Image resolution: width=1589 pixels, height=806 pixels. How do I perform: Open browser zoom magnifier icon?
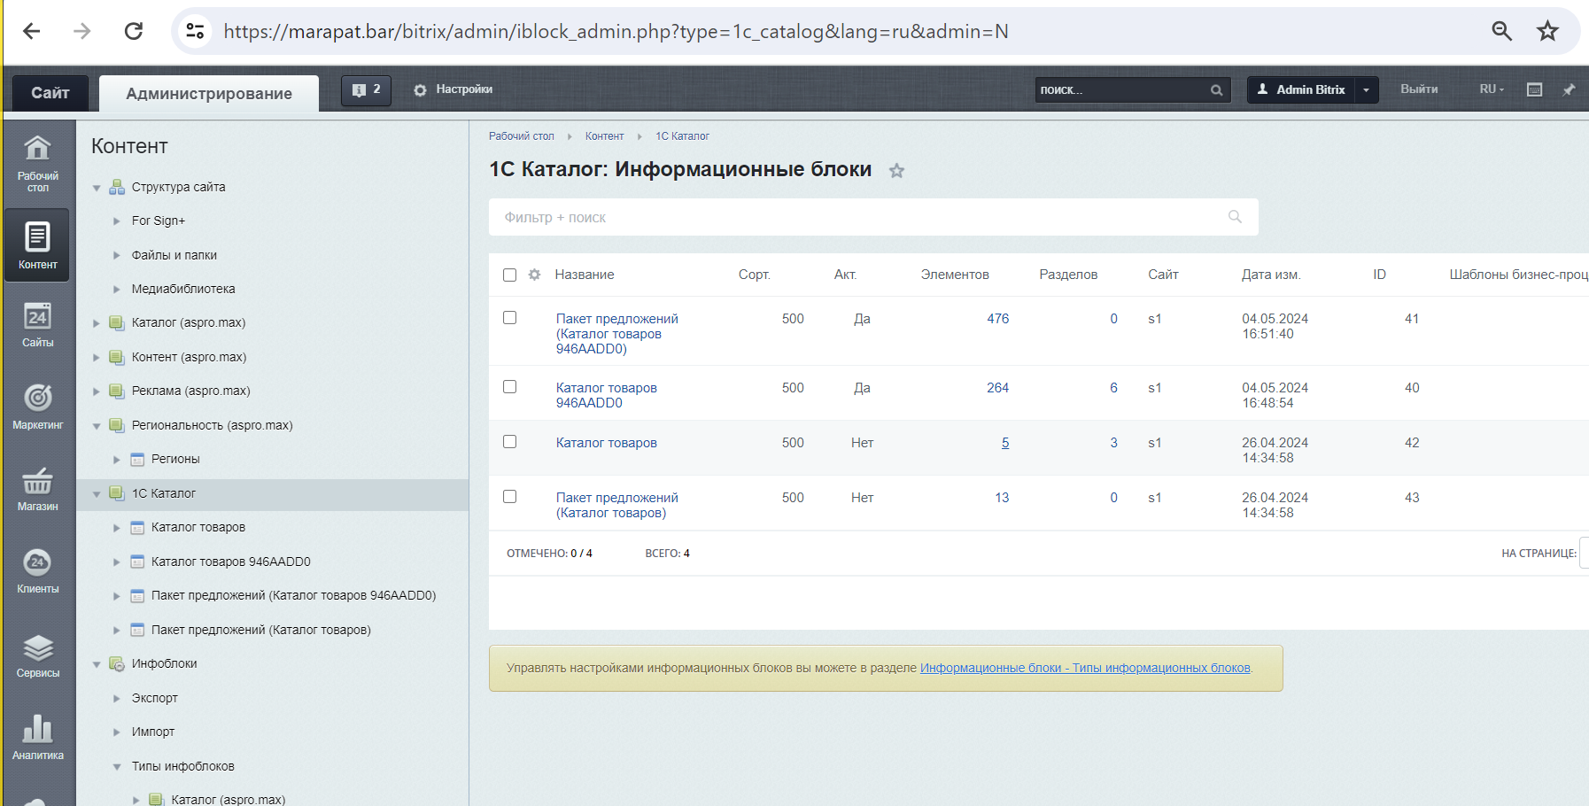pos(1501,31)
